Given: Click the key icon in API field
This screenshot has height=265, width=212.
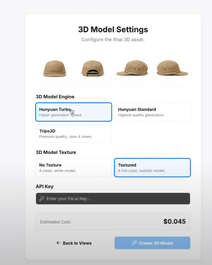Looking at the screenshot, I should 42,199.
